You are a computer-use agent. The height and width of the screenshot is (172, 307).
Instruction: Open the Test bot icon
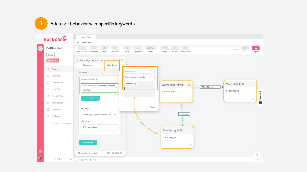(x=245, y=48)
